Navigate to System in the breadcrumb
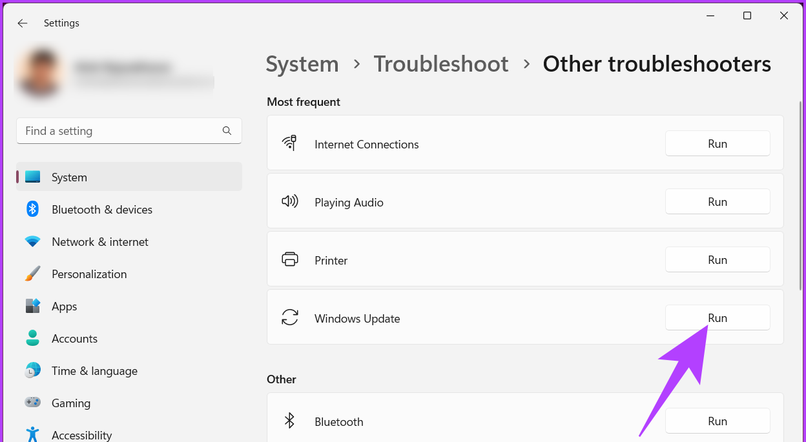806x442 pixels. 302,64
